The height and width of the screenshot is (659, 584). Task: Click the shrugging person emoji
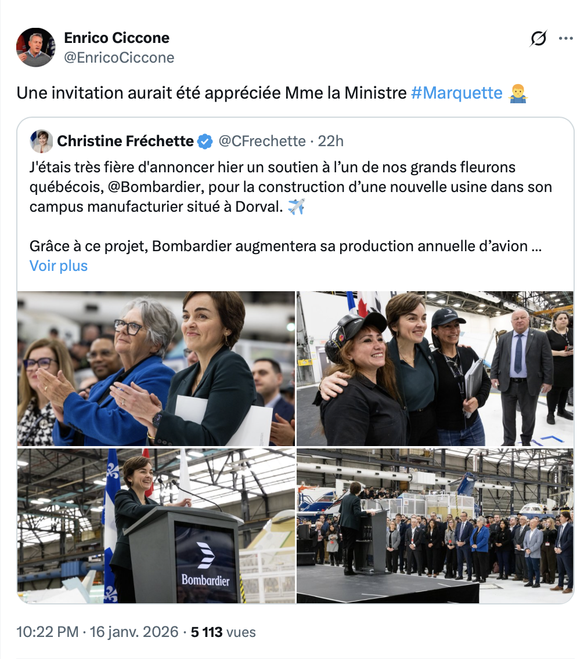518,93
